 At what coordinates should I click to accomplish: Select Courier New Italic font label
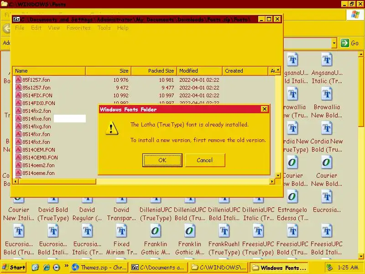19,214
